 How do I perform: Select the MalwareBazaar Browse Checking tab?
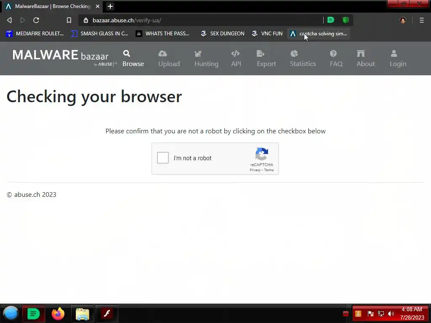click(x=52, y=6)
